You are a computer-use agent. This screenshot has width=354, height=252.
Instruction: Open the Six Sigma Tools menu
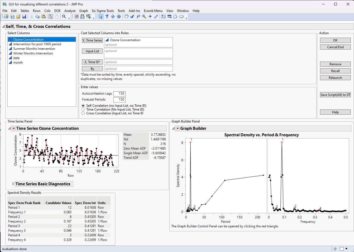[103, 11]
